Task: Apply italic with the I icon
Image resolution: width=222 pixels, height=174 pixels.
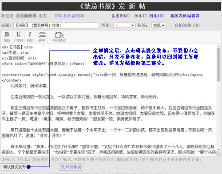Action: pyautogui.click(x=30, y=37)
